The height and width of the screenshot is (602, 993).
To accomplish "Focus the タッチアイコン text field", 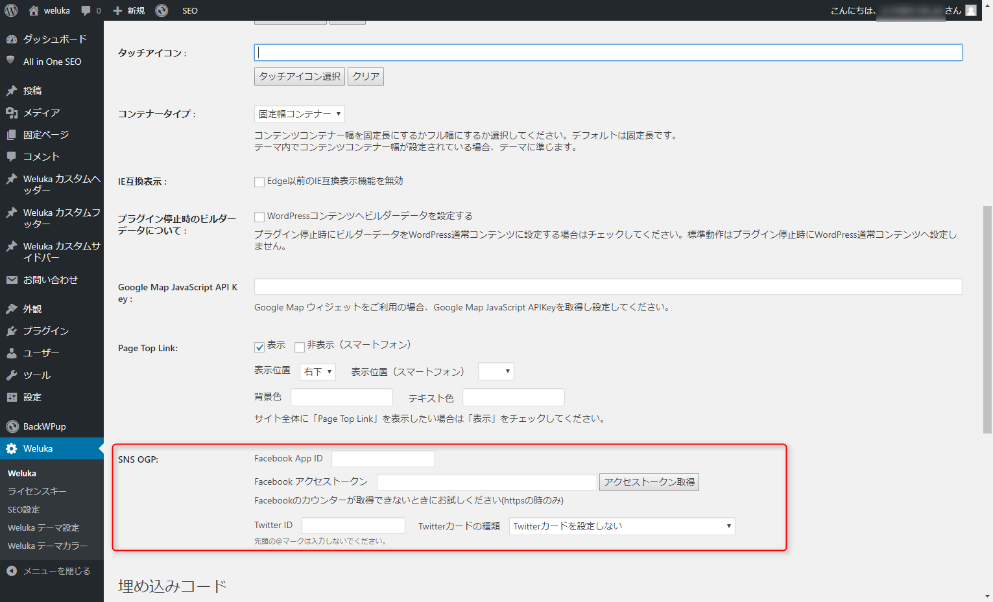I will tap(608, 52).
